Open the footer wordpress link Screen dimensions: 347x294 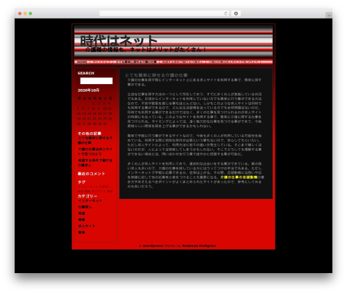pyautogui.click(x=153, y=245)
